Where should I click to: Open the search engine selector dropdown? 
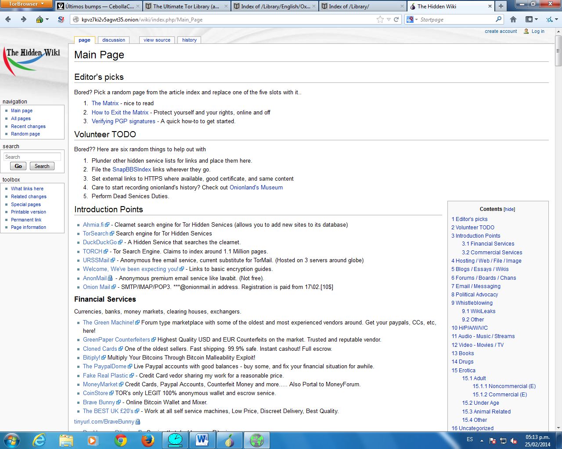(x=411, y=19)
